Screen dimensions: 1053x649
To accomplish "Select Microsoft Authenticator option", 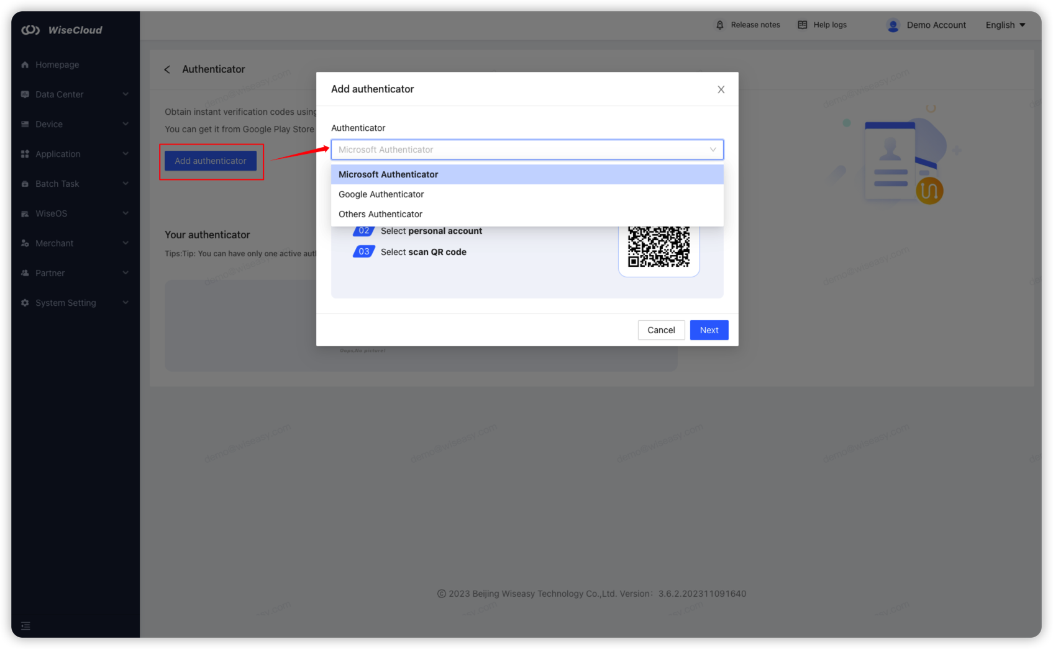I will tap(388, 174).
